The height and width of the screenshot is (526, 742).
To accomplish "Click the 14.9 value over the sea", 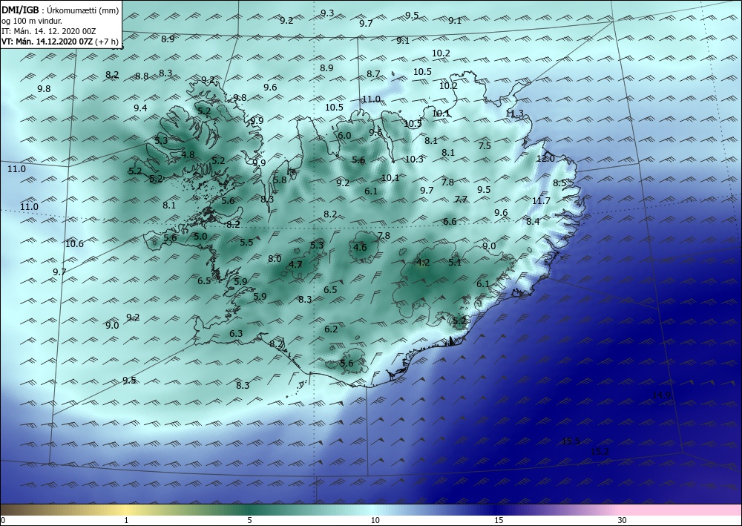I will 661,395.
